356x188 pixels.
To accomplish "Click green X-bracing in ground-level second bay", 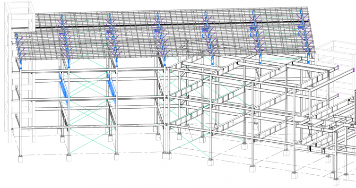I will 93,140.
